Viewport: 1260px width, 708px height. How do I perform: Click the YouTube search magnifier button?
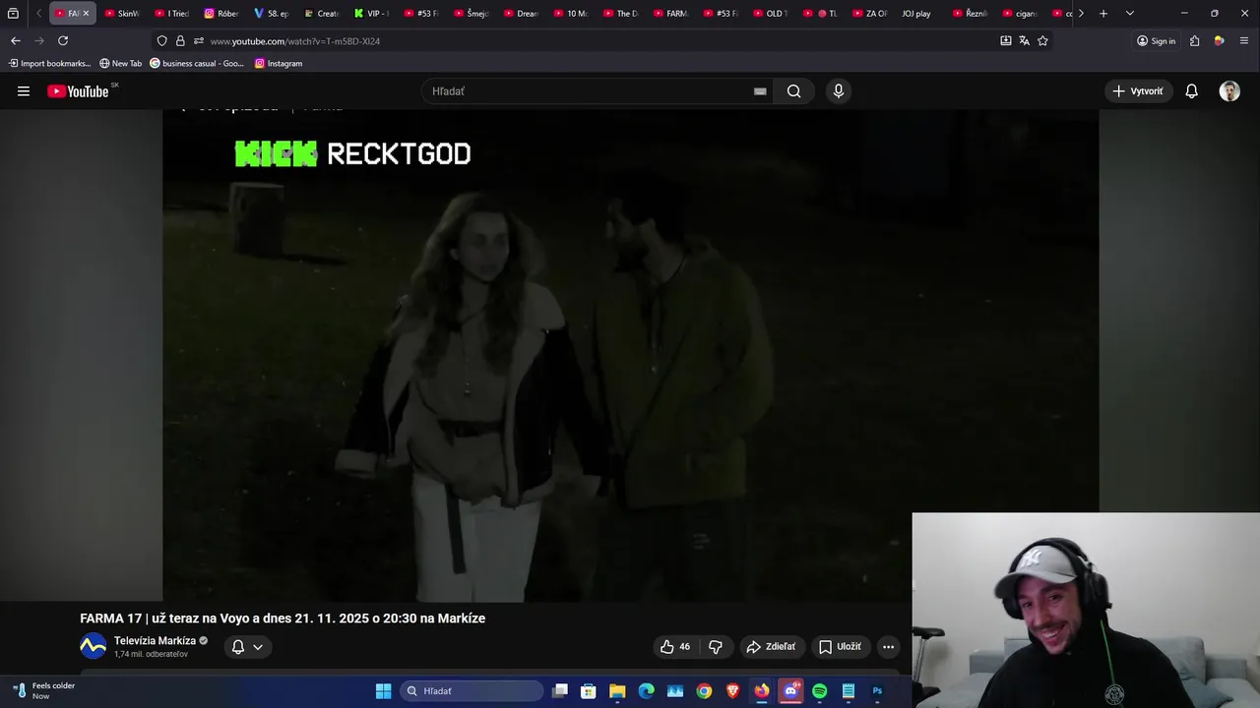(793, 91)
